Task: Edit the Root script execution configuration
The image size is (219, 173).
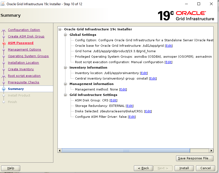Action: pos(168,62)
